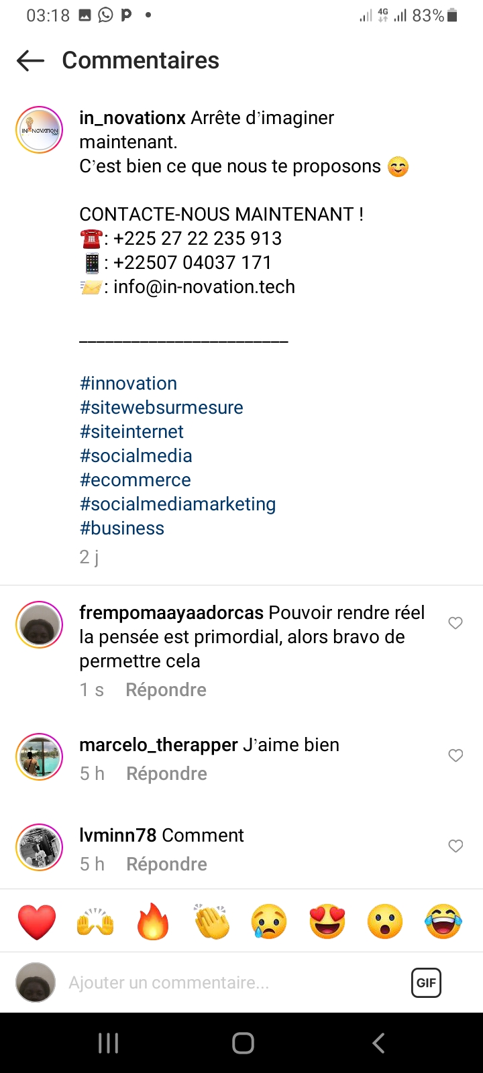Viewport: 483px width, 1073px height.
Task: Open the #sitewebsurmesure hashtag
Action: click(x=161, y=408)
